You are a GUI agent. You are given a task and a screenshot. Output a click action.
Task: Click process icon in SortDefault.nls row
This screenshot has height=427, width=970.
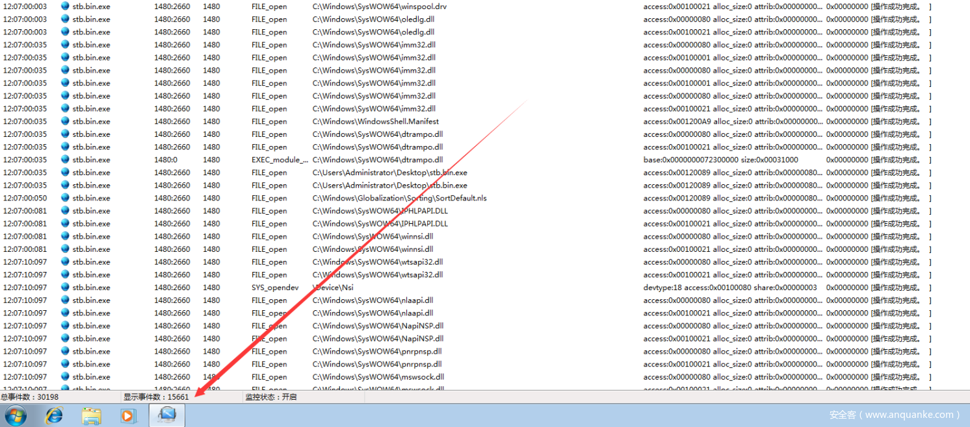point(65,198)
